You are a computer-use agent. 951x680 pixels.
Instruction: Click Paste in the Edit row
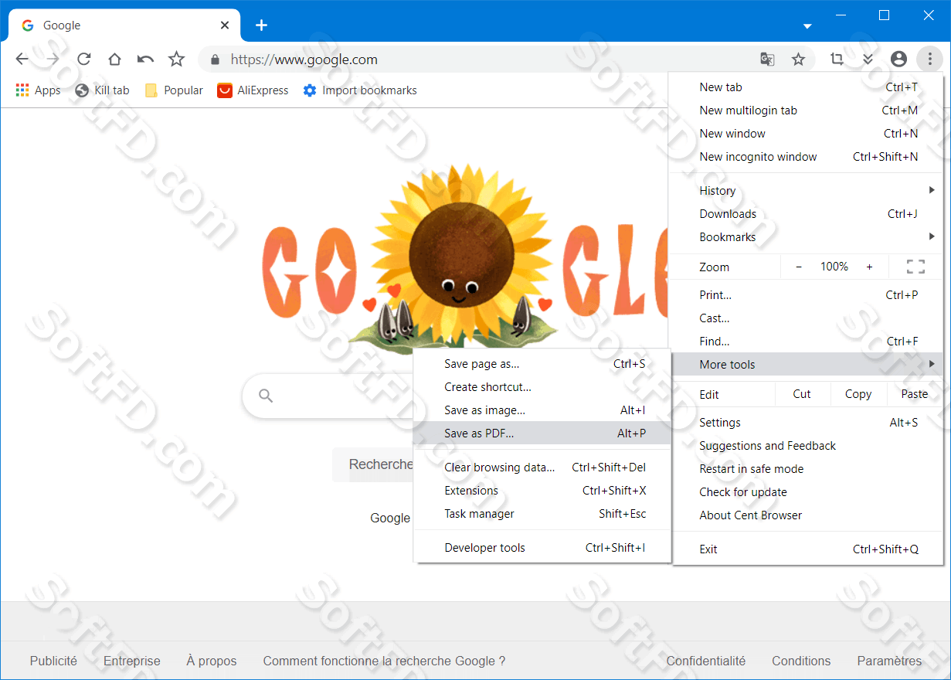click(x=915, y=394)
